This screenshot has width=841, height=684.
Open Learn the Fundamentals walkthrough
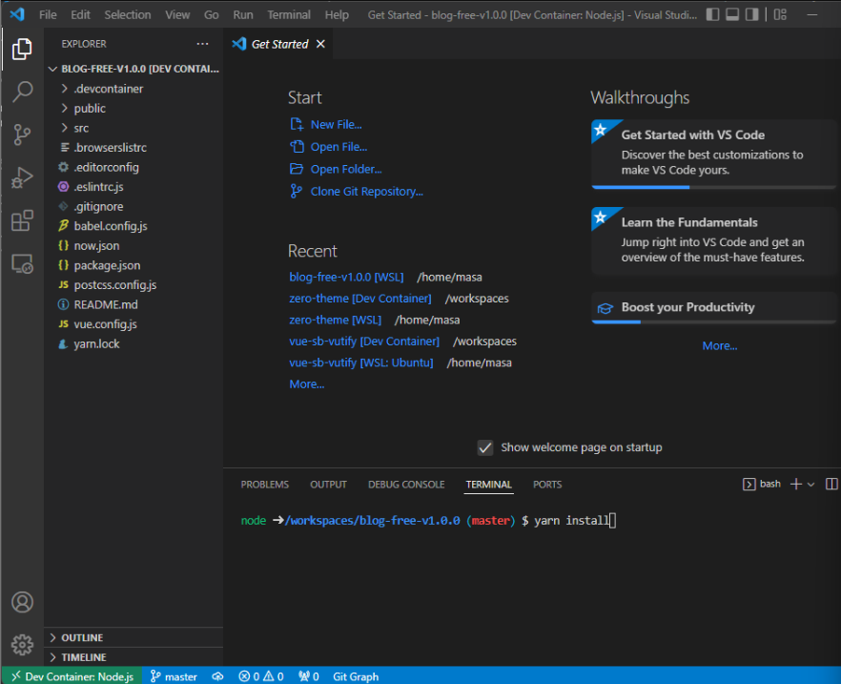pos(713,240)
